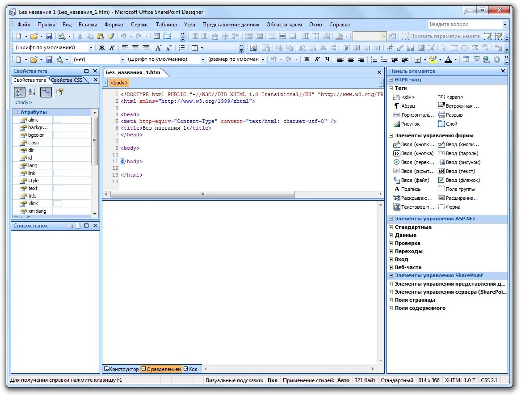Select Поле группы element

(457, 189)
